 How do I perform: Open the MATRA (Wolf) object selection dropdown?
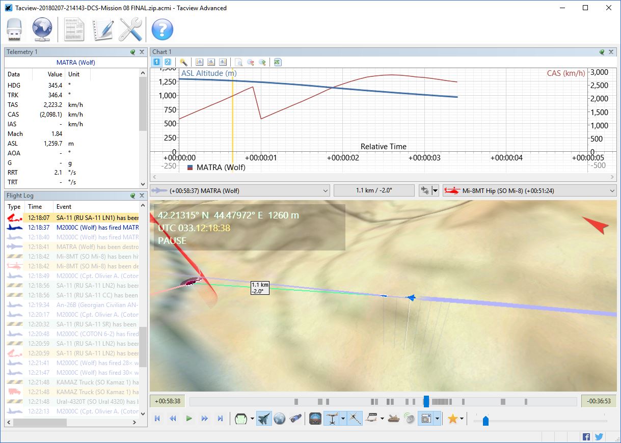240,191
